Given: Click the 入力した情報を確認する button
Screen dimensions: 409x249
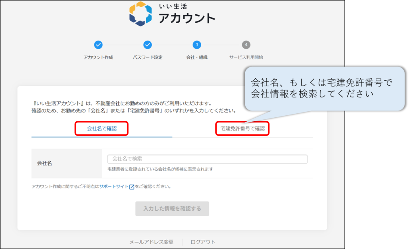Looking at the screenshot, I should tap(172, 209).
